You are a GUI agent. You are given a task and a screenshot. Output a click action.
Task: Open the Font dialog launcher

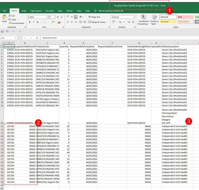point(63,27)
